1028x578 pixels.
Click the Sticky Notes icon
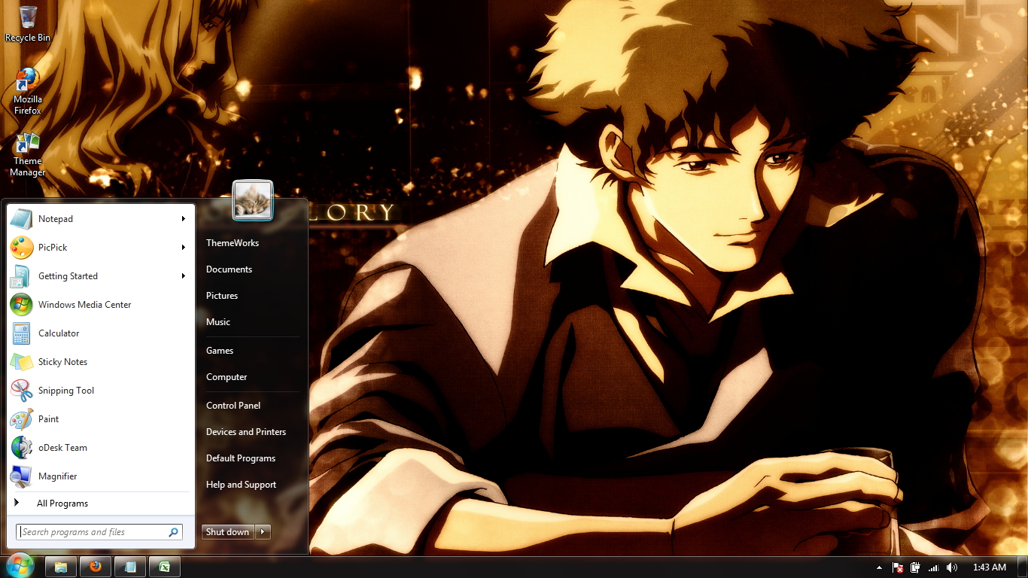[21, 362]
